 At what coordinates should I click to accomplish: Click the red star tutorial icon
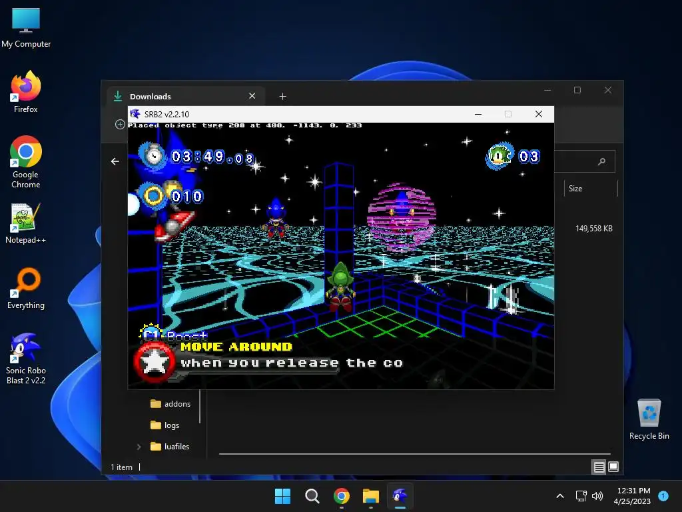tap(154, 362)
